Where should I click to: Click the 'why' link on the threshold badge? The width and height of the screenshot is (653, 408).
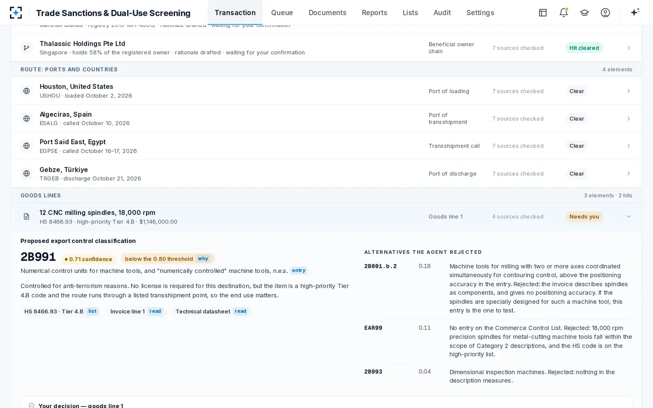coord(203,259)
